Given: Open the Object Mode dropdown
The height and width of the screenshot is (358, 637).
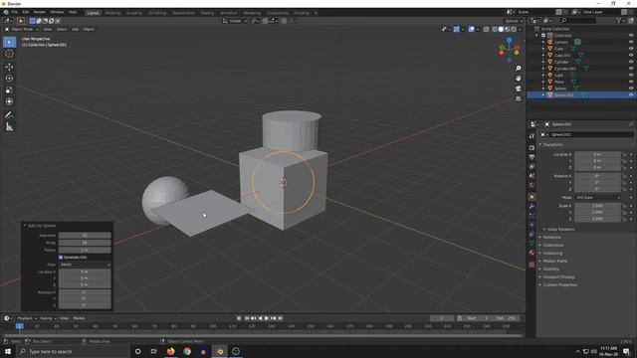Looking at the screenshot, I should click(22, 29).
